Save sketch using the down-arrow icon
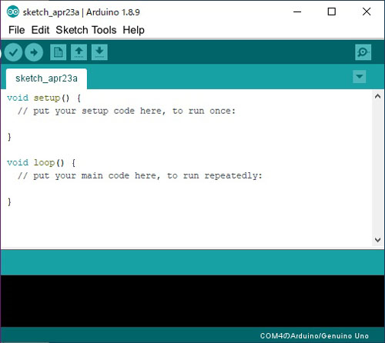This screenshot has height=343, width=385. coord(99,52)
